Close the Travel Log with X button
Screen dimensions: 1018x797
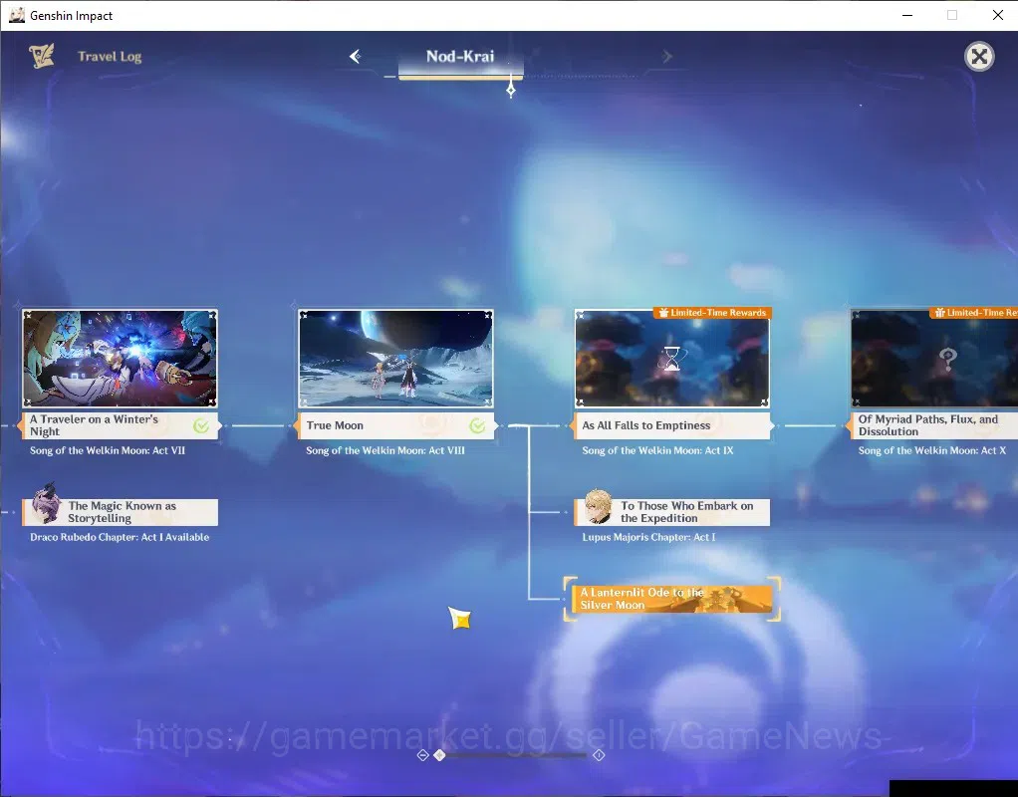coord(979,57)
